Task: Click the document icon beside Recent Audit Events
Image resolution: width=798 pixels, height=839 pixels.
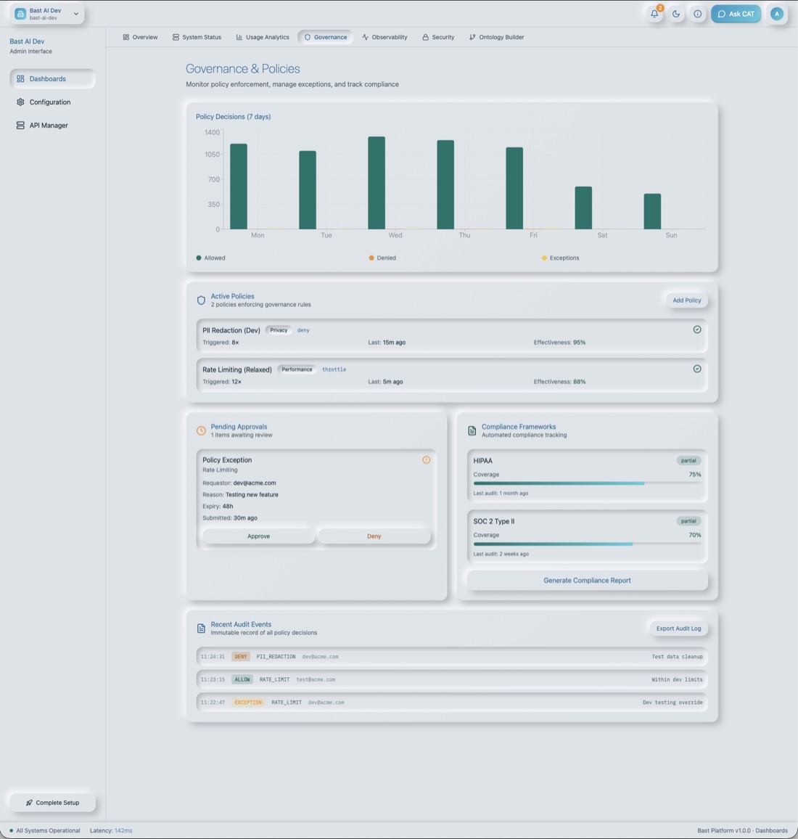Action: (201, 629)
